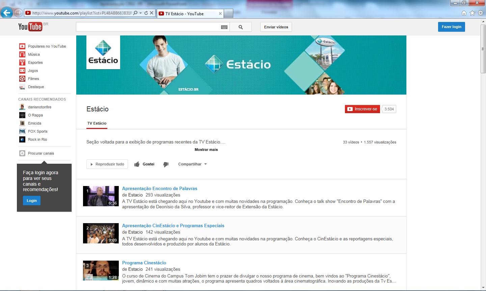Viewport: 486px width, 291px height.
Task: Click the browser back arrow
Action: pyautogui.click(x=7, y=13)
